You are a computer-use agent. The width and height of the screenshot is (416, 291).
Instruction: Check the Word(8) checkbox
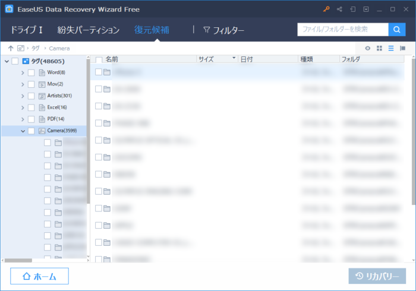click(x=31, y=72)
